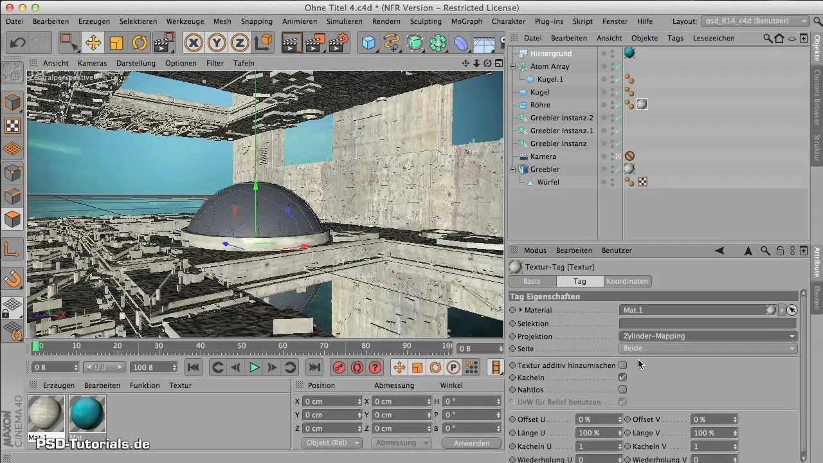Viewport: 823px width, 463px height.
Task: Toggle Z axis lock
Action: click(x=240, y=43)
